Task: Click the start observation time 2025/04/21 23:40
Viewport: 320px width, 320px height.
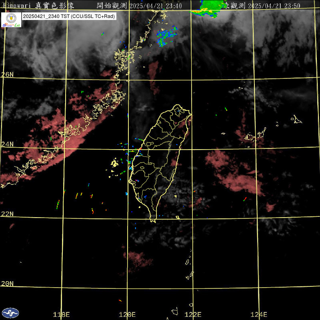Action: pyautogui.click(x=156, y=6)
